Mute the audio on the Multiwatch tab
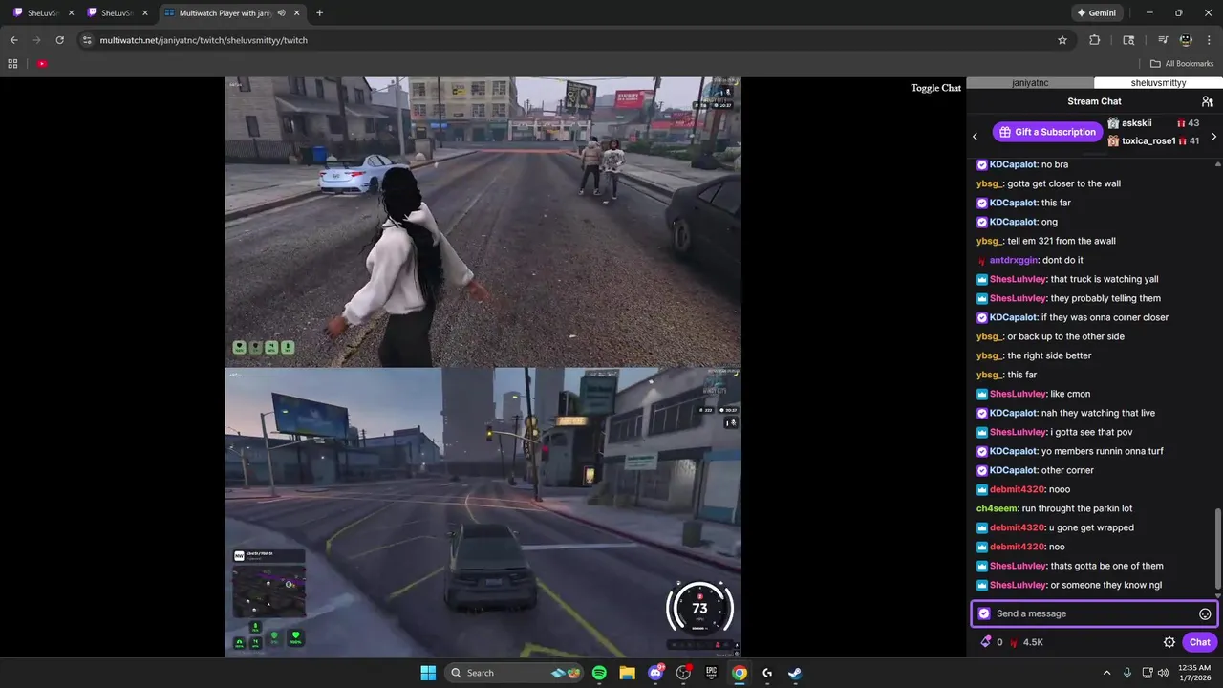Screen dimensions: 1223x688 coord(282,13)
